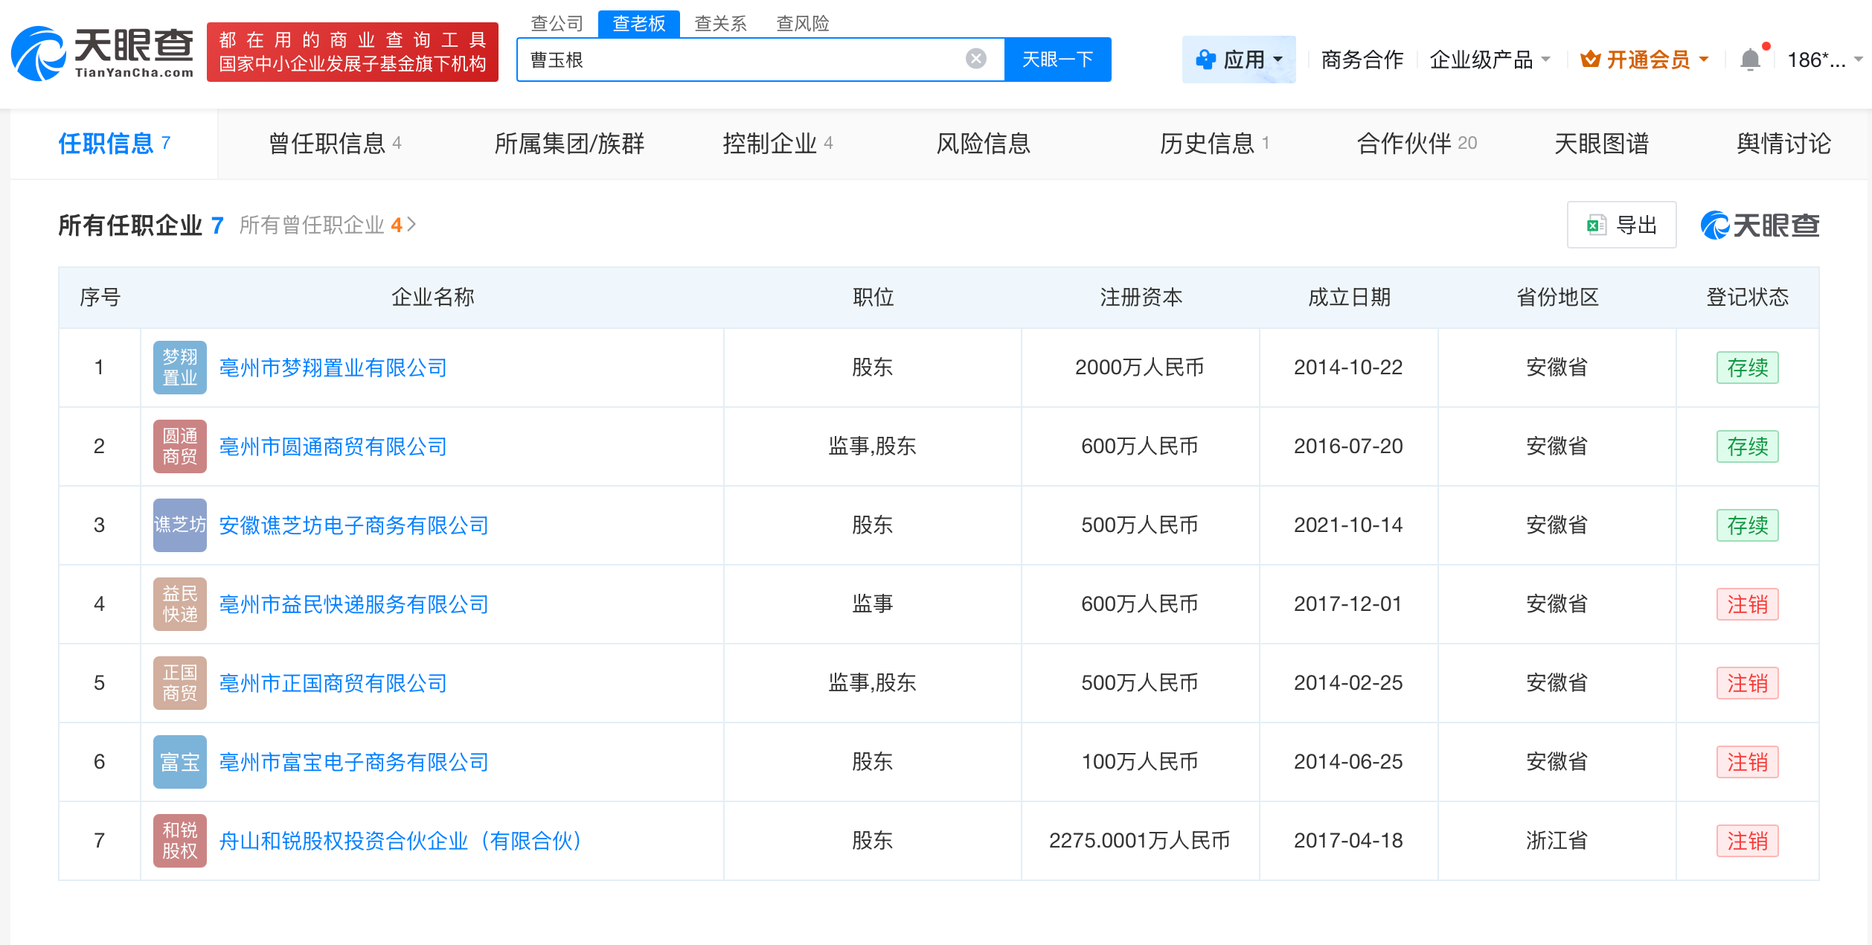Open notifications via the bell icon
Image resolution: width=1872 pixels, height=945 pixels.
click(x=1750, y=58)
